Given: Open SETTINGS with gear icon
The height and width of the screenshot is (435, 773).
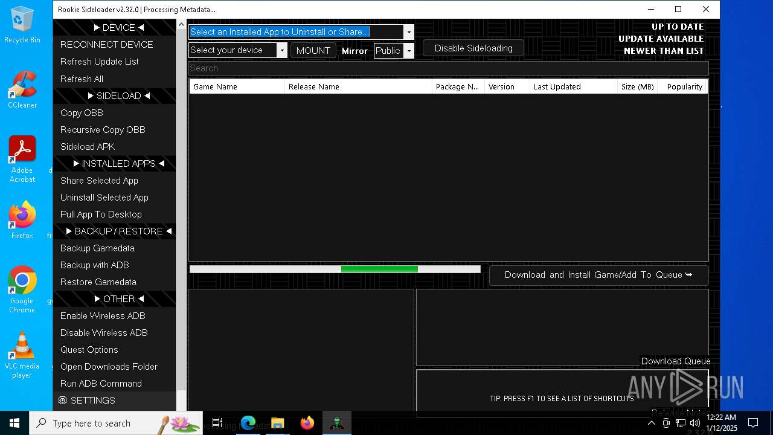Looking at the screenshot, I should tap(114, 400).
